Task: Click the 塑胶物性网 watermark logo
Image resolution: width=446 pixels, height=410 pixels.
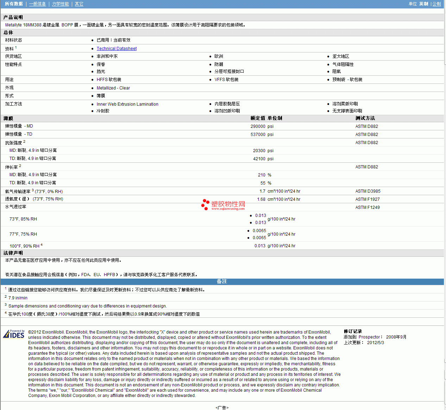Action: click(x=223, y=205)
